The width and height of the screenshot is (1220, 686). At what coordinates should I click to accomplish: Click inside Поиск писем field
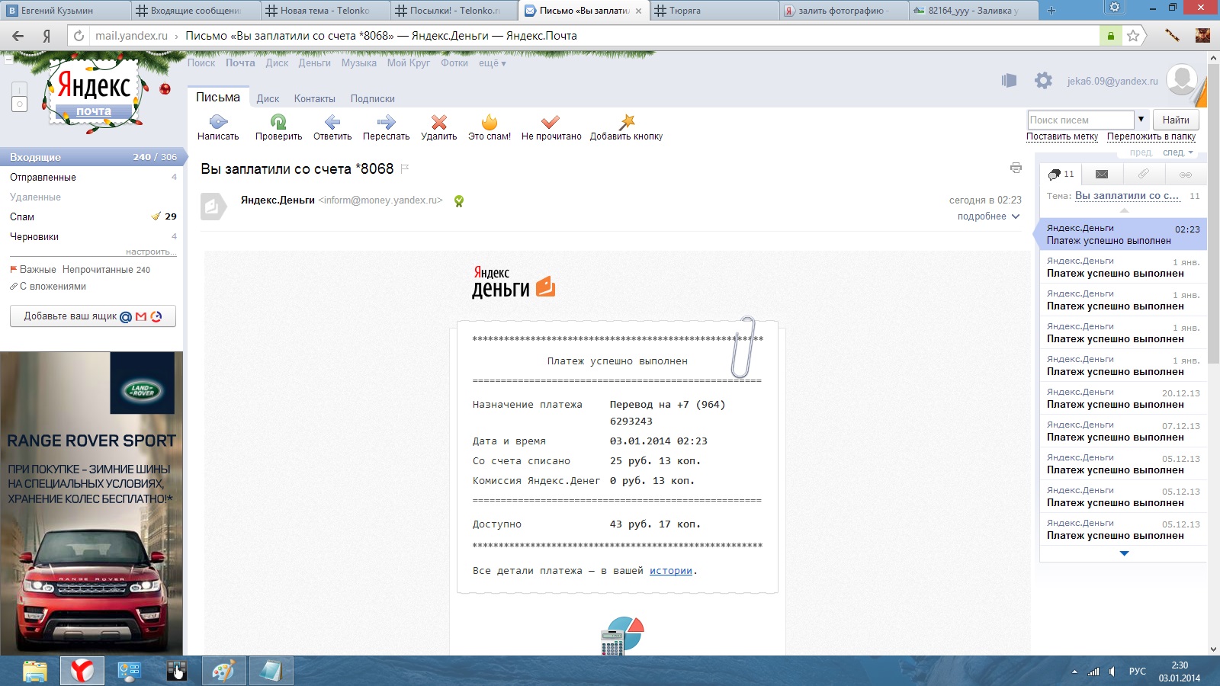coord(1080,120)
